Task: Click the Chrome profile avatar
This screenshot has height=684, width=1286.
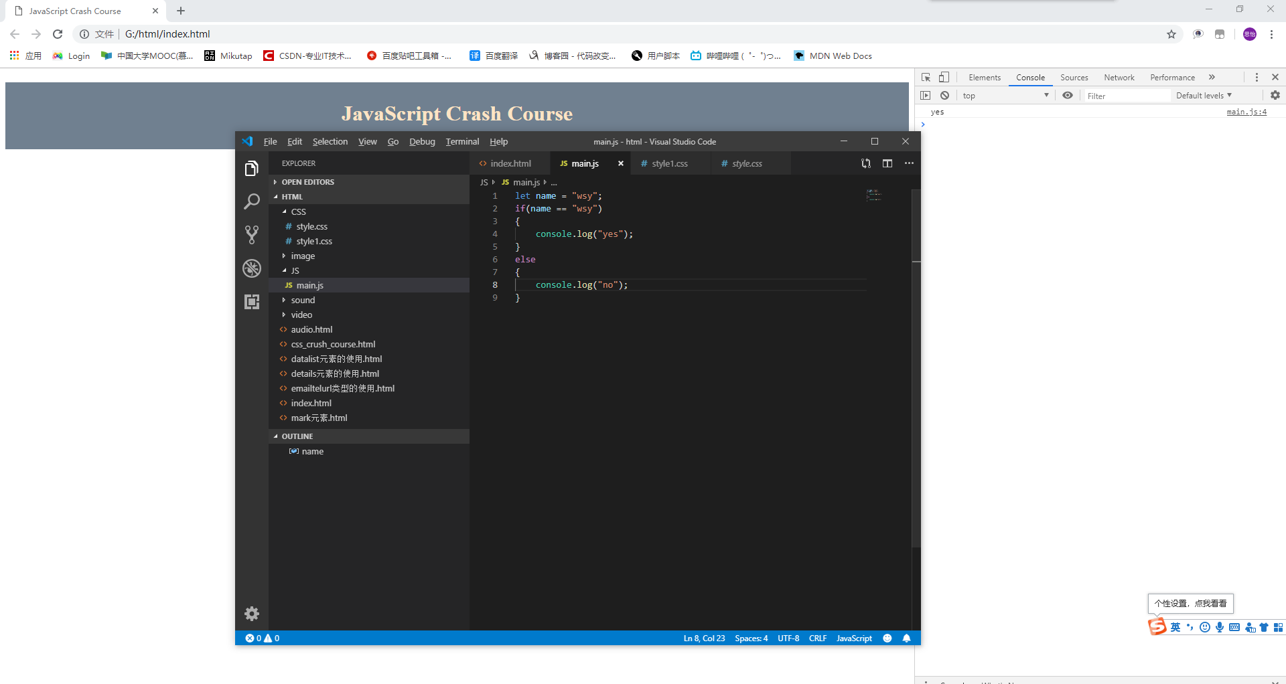Action: pyautogui.click(x=1250, y=34)
